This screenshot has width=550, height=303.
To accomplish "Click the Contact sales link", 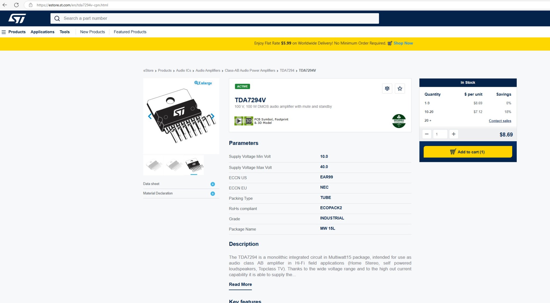I will pos(500,121).
